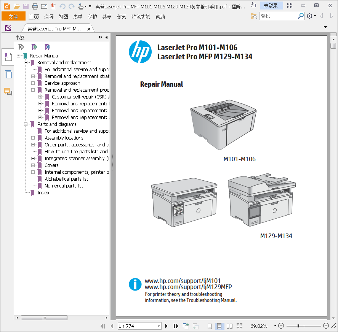Toggle continuous facing view mode
This screenshot has width=338, height=332.
coord(239,326)
